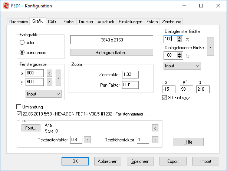Image resolution: width=227 pixels, height=171 pixels.
Task: Click arrow button beside Textbreitenfaktor field
Action: [x=87, y=140]
